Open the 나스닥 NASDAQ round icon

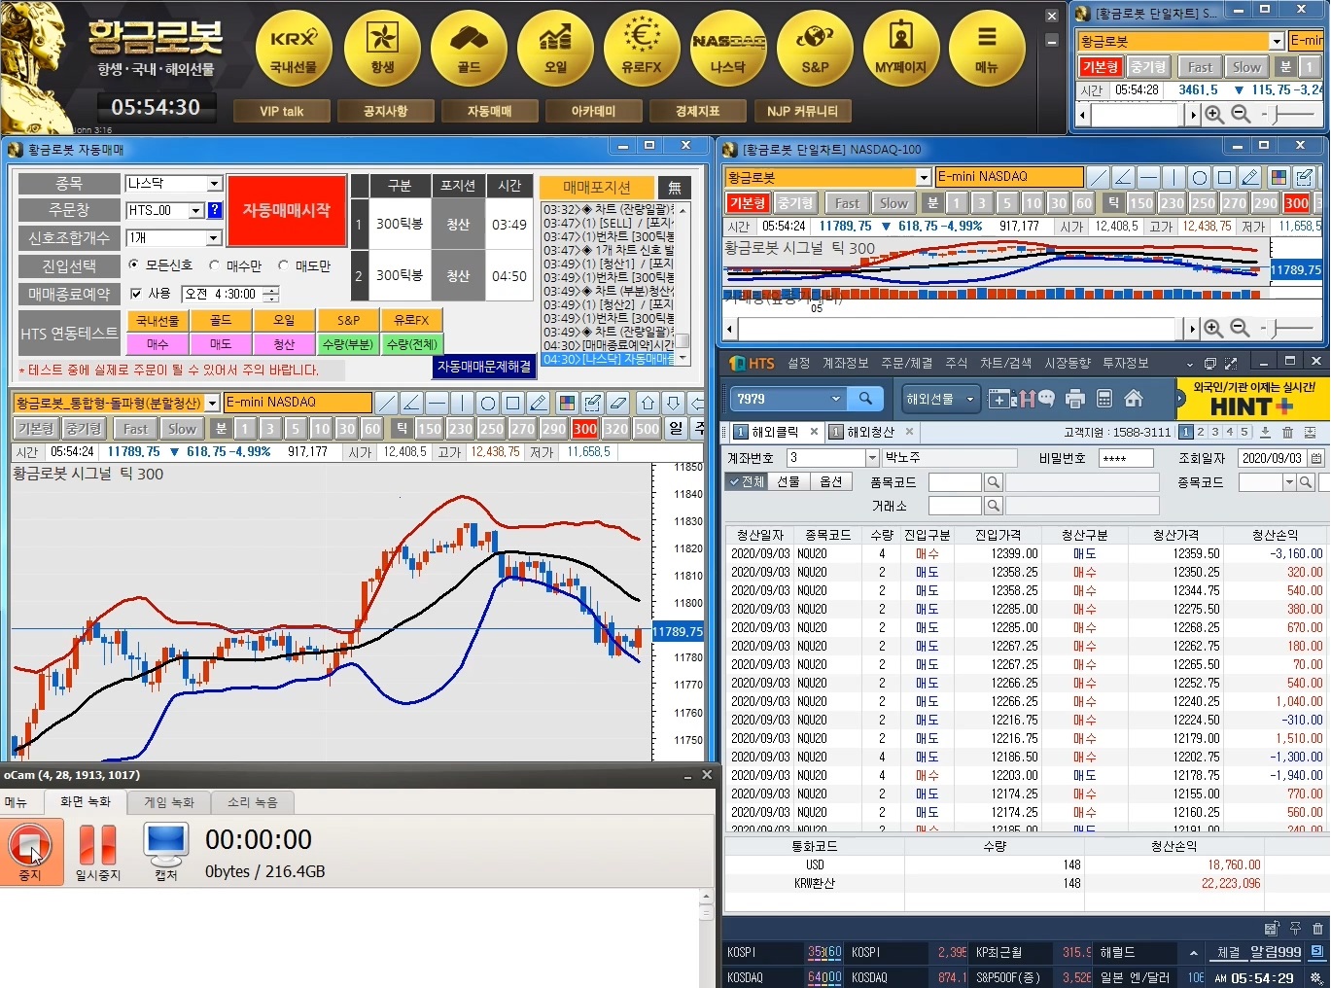[728, 49]
